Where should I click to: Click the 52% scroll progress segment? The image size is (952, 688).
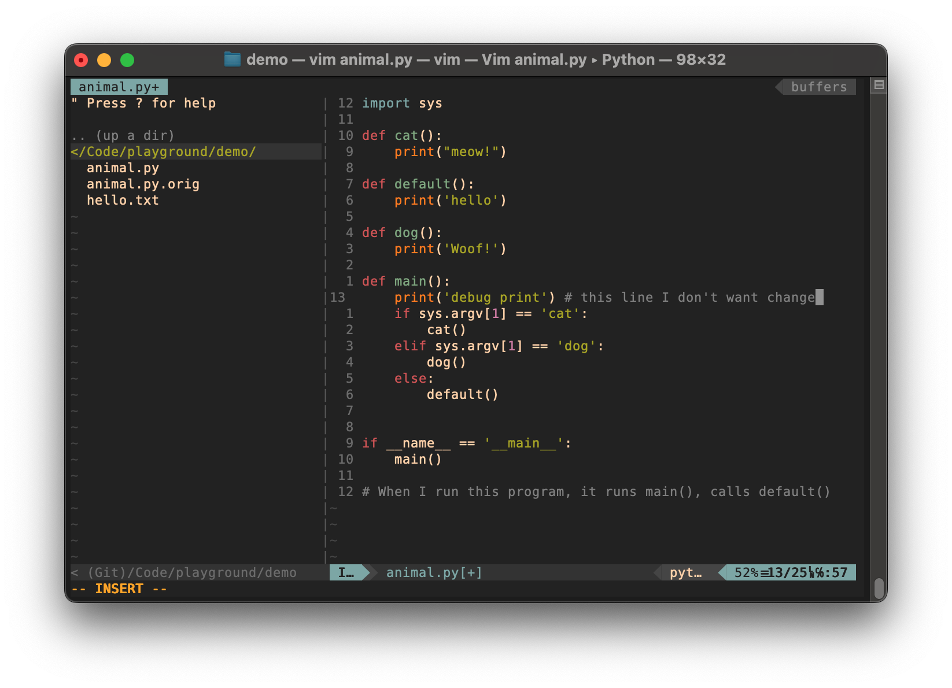pos(747,572)
